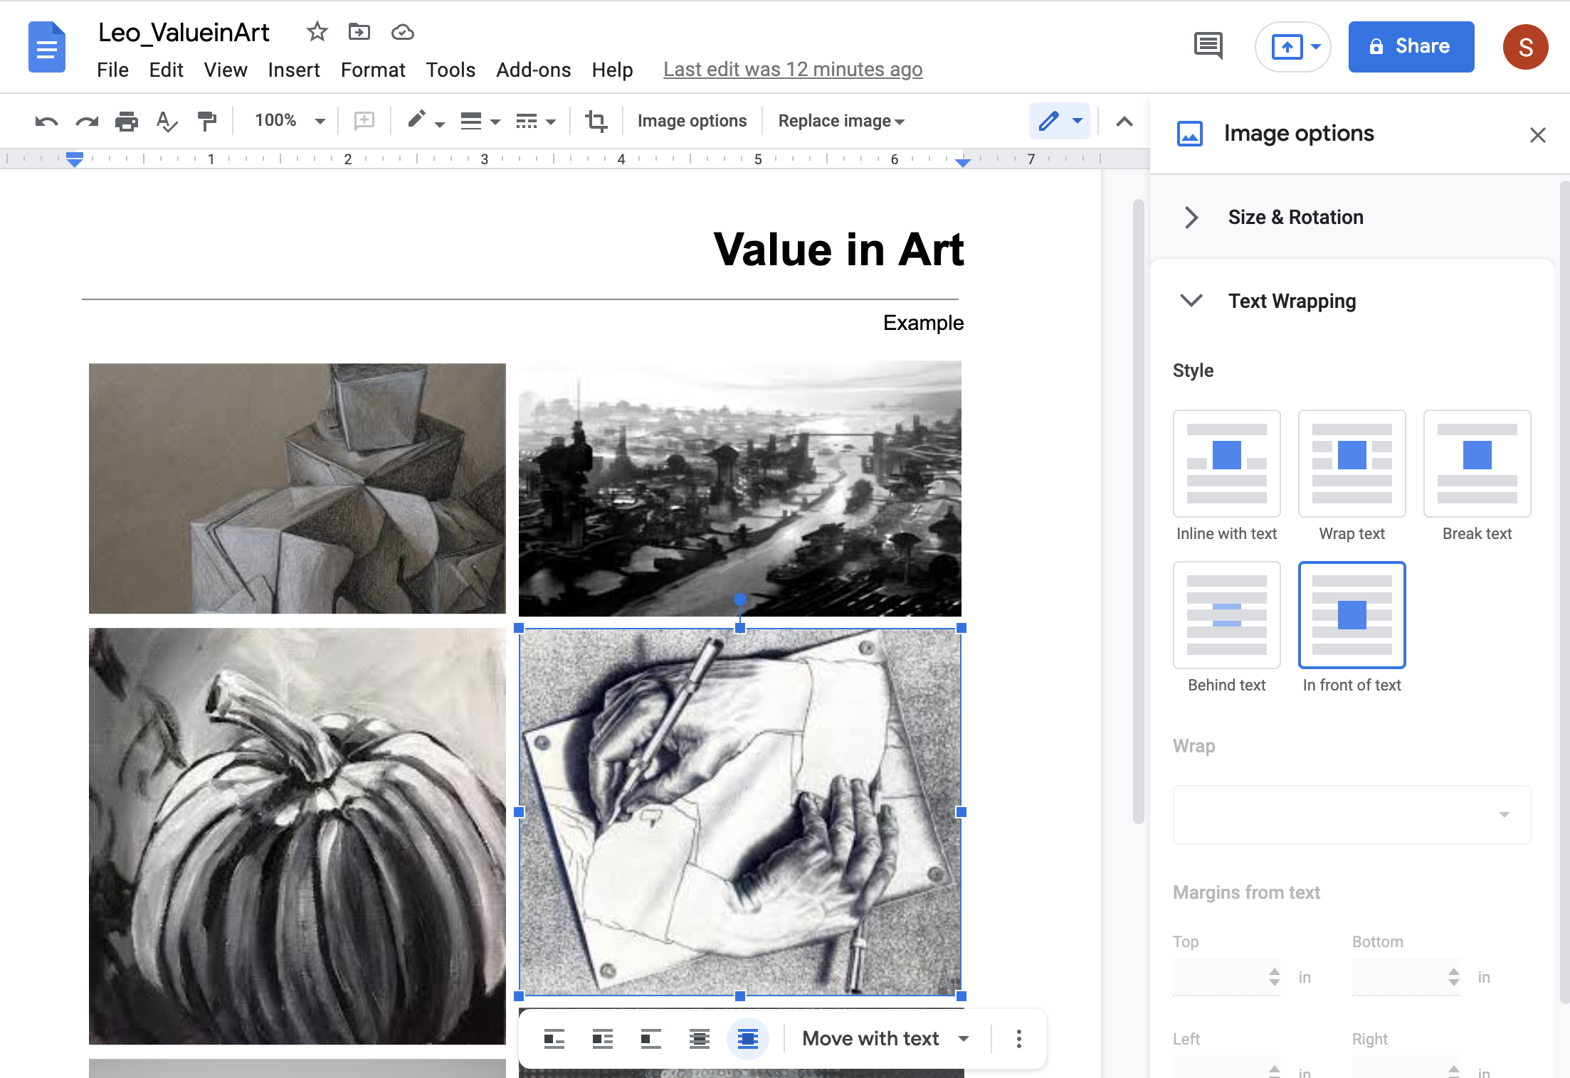Image resolution: width=1570 pixels, height=1078 pixels.
Task: Open the Insert menu
Action: pos(293,70)
